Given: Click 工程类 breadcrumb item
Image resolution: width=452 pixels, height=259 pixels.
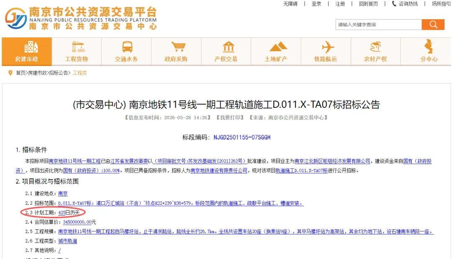Looking at the screenshot, I should (x=80, y=73).
